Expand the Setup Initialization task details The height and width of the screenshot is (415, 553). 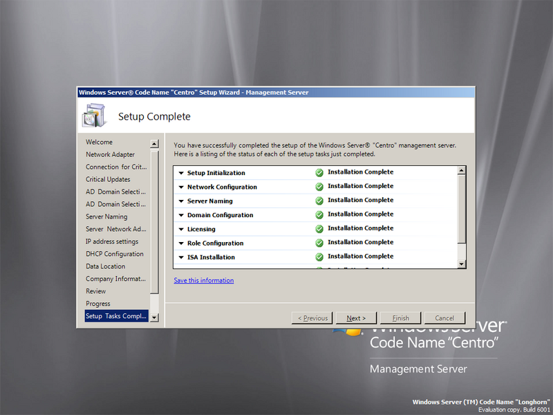(x=181, y=172)
